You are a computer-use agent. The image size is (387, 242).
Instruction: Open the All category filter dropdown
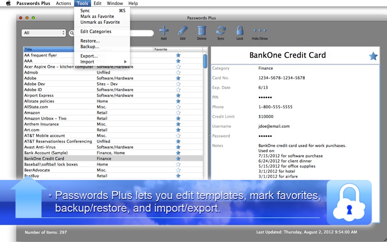coord(44,33)
